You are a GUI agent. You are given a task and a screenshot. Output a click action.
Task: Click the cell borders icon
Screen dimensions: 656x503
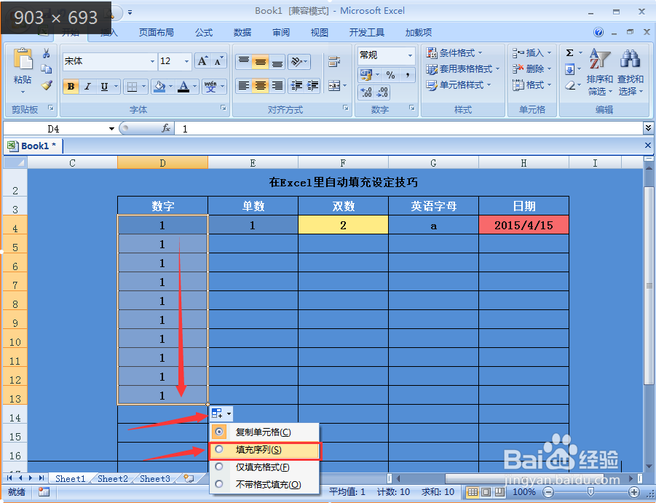click(133, 86)
